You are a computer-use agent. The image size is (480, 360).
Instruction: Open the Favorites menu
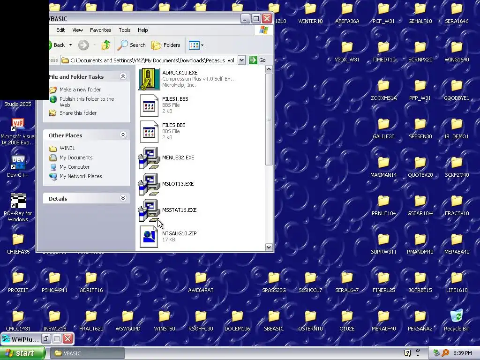coord(100,30)
